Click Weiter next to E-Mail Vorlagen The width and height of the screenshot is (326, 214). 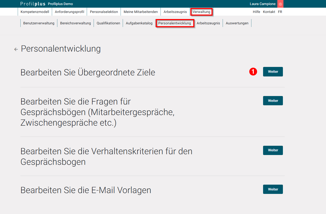273,189
